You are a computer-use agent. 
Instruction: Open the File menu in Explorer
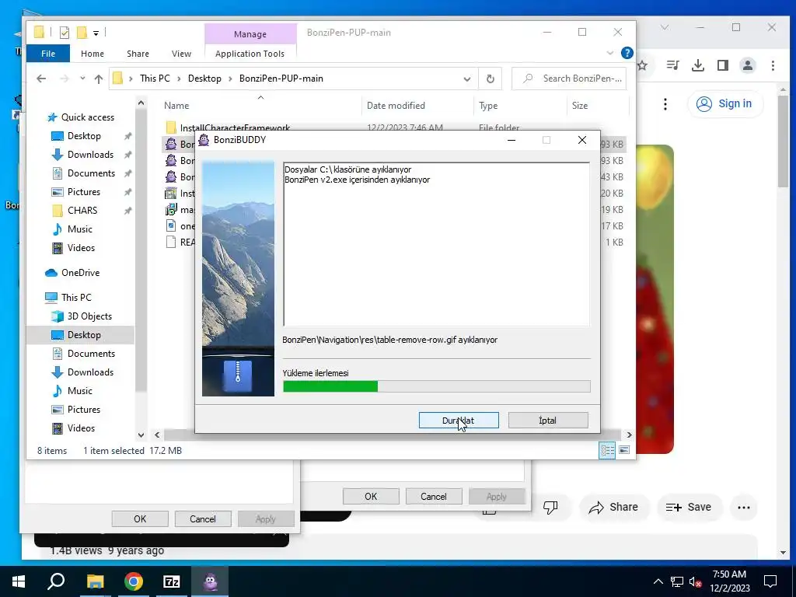[48, 54]
